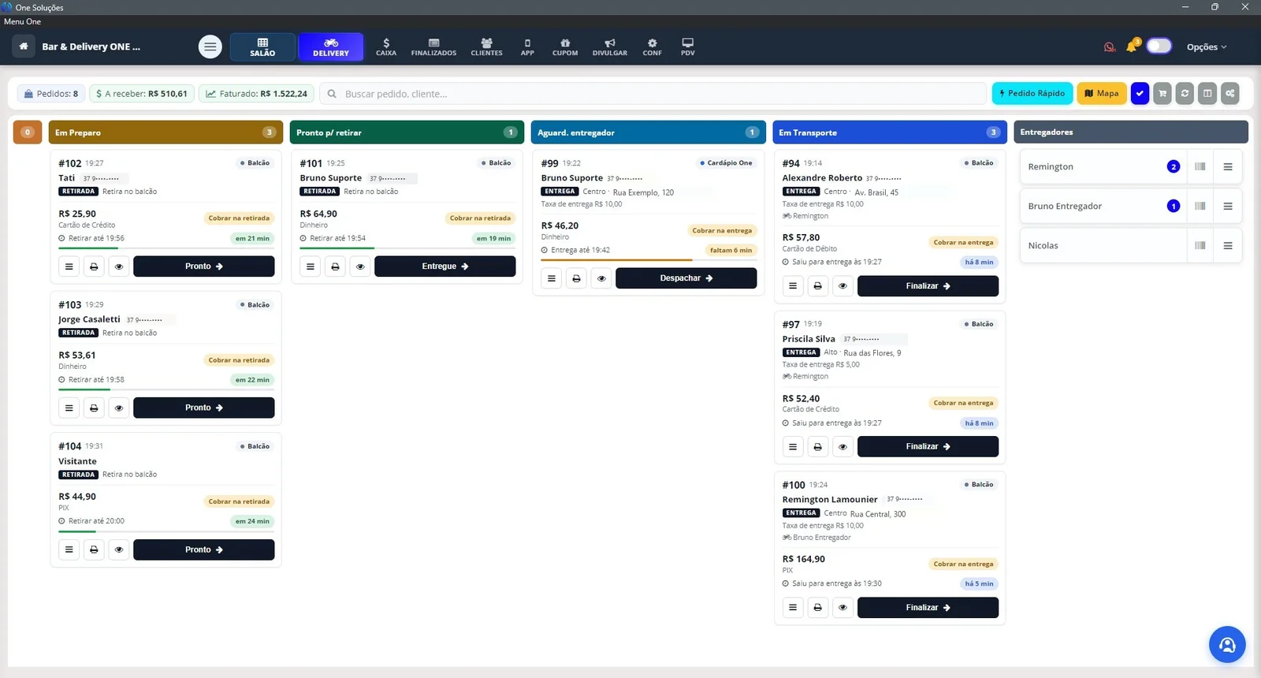Click the gray shopping cart button
Image resolution: width=1261 pixels, height=678 pixels.
coord(1162,93)
